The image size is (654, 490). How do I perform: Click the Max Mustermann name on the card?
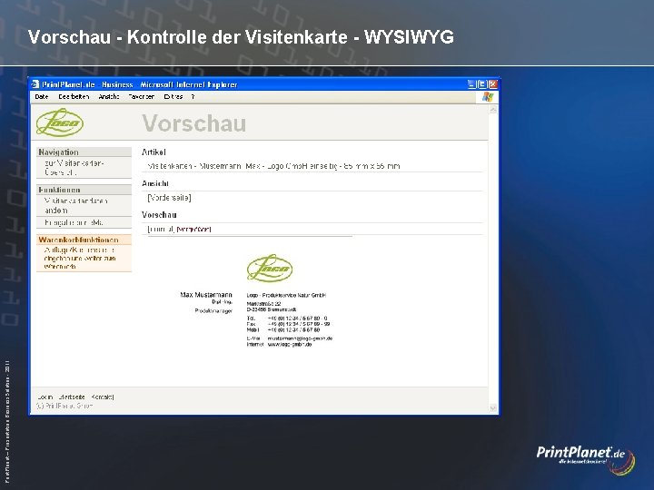(x=206, y=295)
